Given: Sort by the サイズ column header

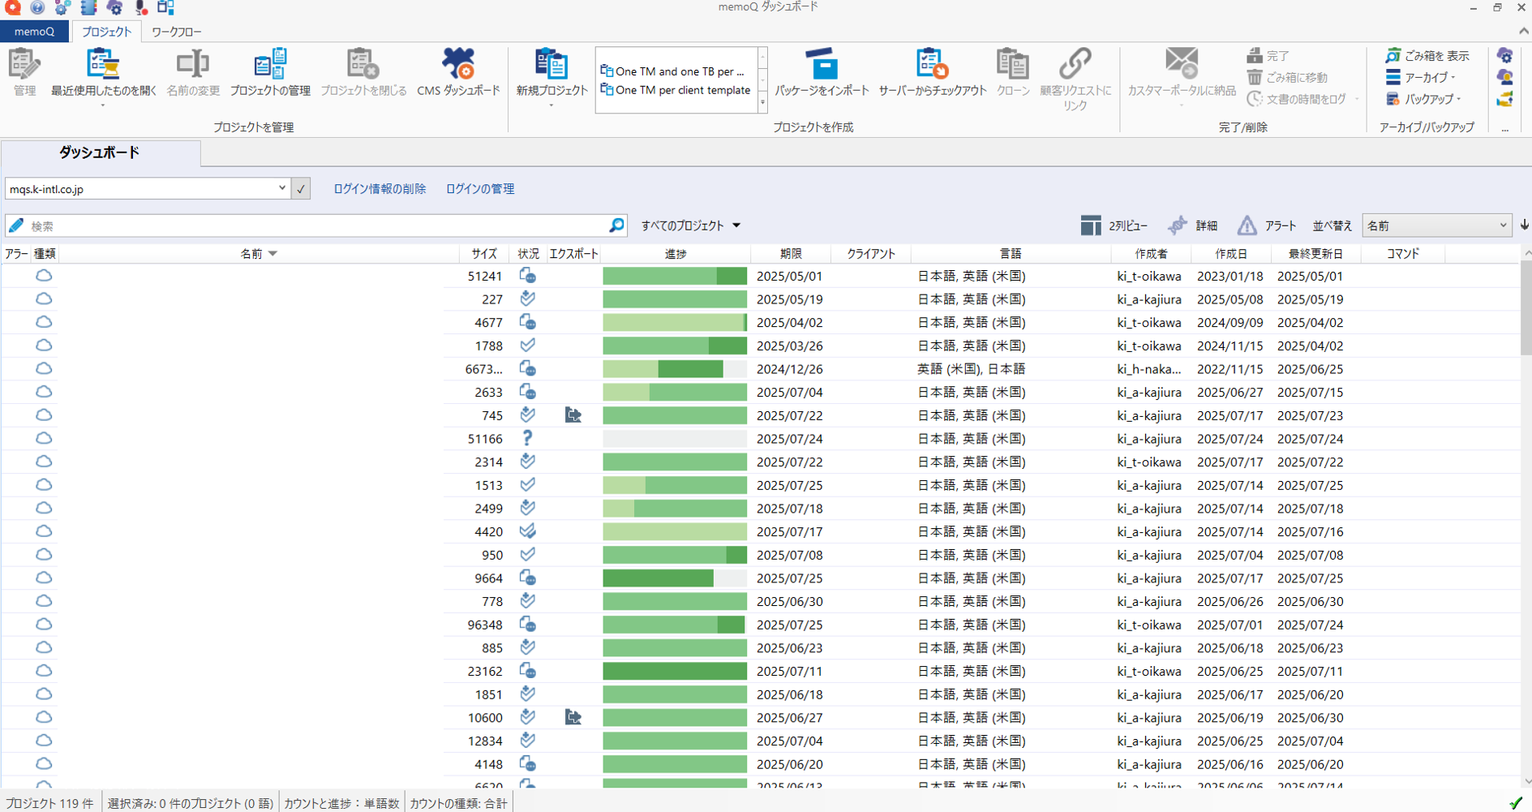Looking at the screenshot, I should point(484,254).
